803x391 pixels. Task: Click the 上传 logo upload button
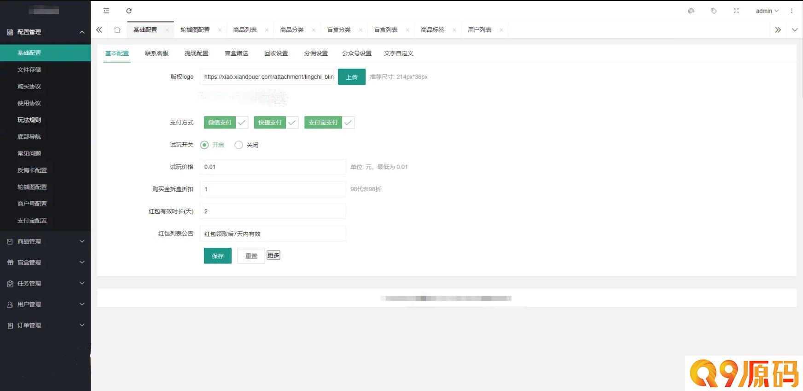click(352, 77)
